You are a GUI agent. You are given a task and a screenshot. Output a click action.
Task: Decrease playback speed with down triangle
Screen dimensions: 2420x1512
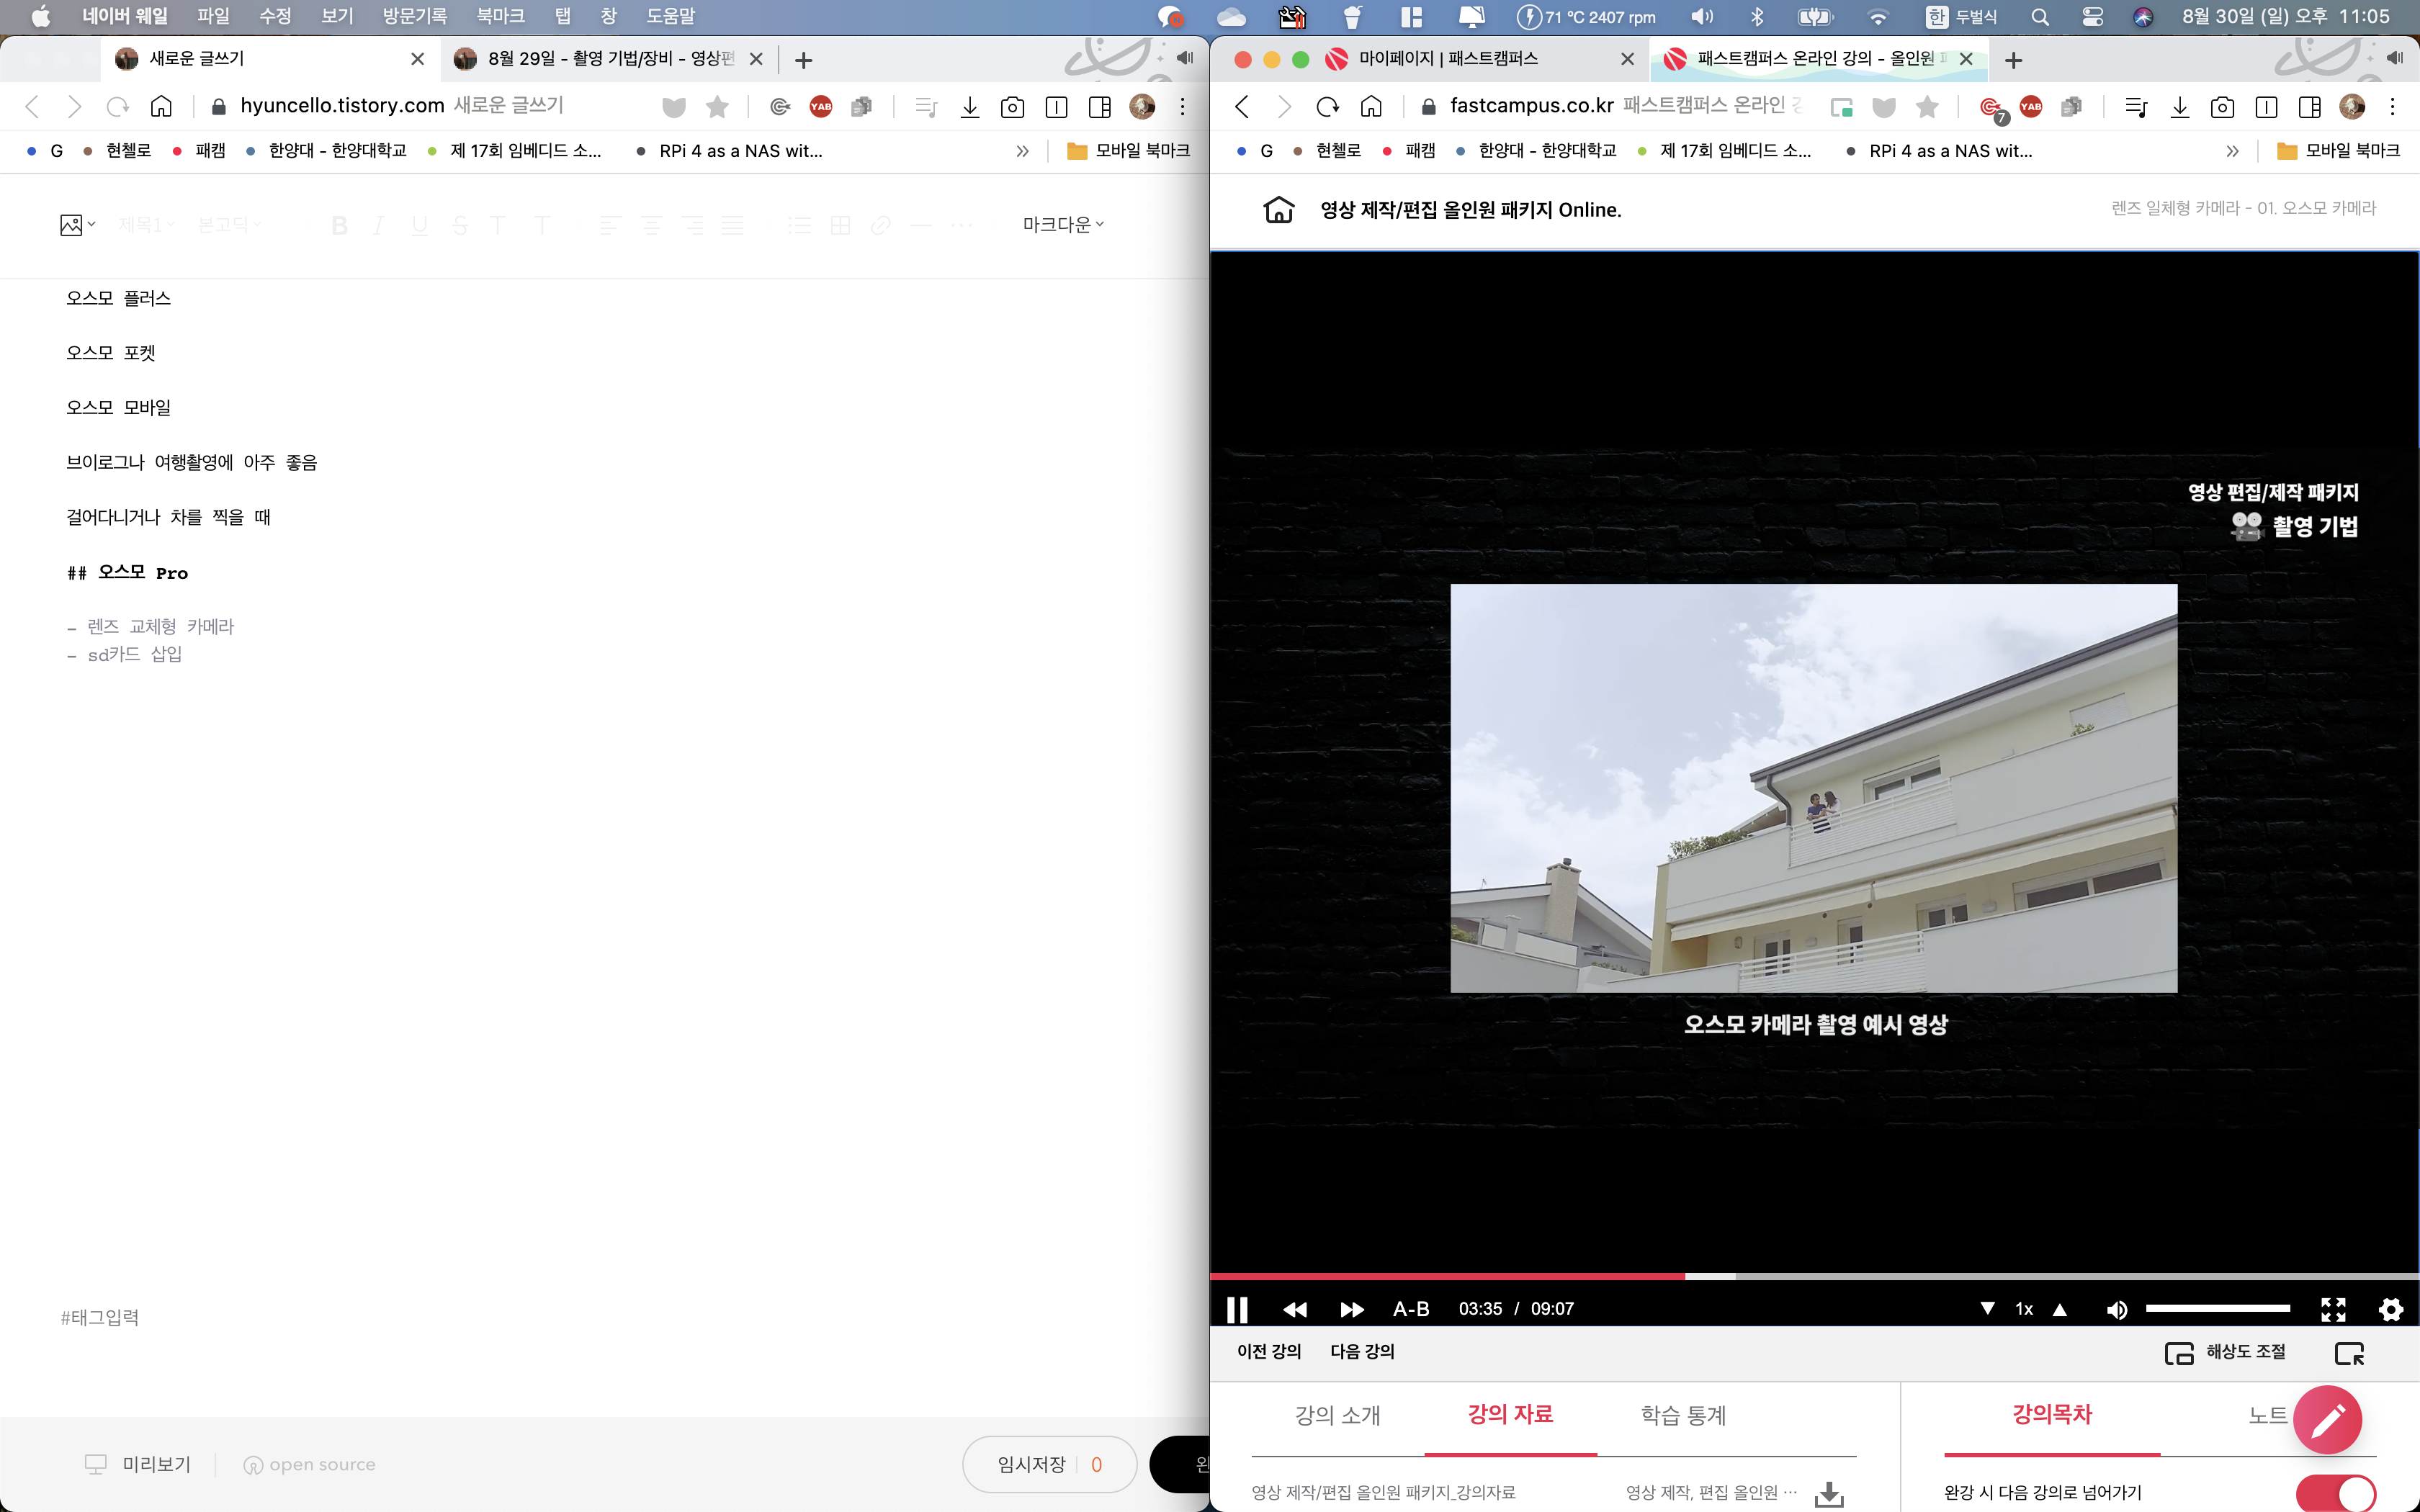click(x=1987, y=1309)
